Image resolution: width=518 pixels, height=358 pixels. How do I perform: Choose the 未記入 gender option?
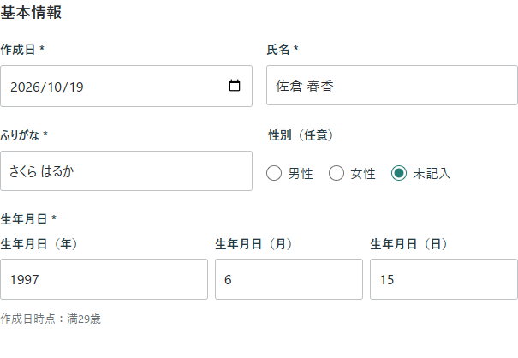[399, 173]
